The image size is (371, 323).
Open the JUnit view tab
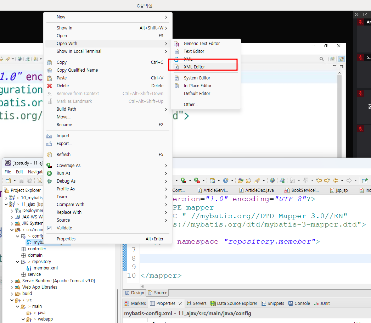[322, 303]
